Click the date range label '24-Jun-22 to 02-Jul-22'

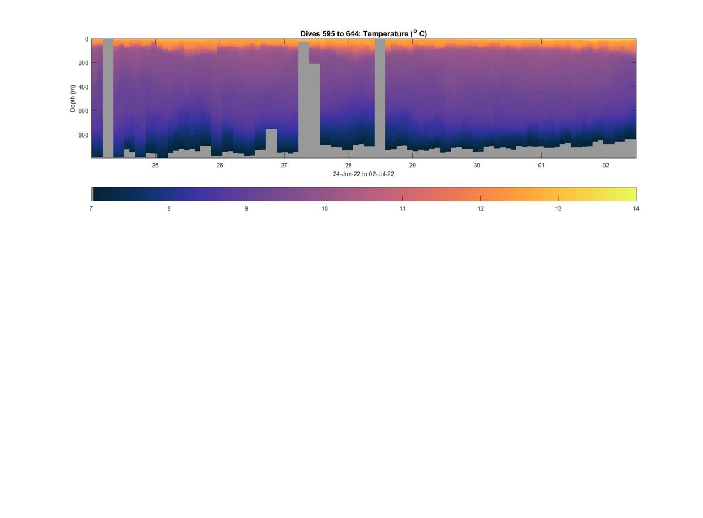(364, 174)
